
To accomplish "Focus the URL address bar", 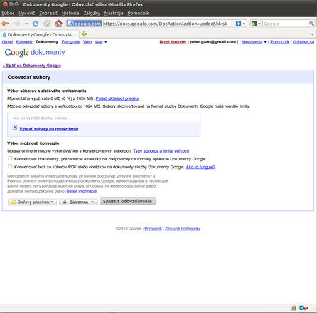I will click(166, 24).
